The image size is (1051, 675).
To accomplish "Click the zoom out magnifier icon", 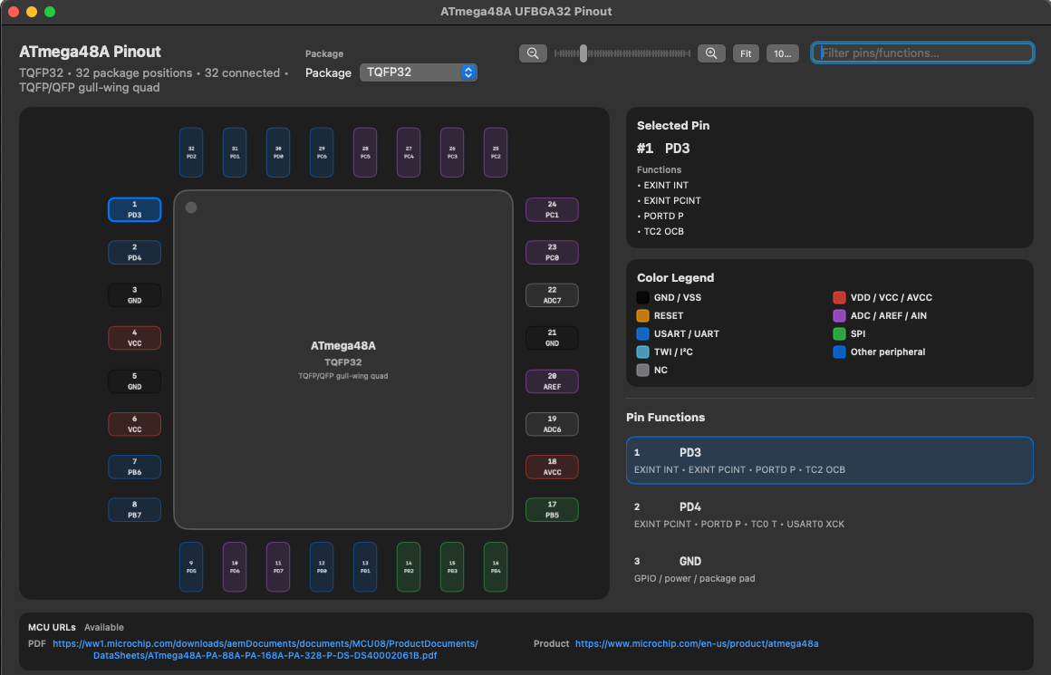I will pos(533,53).
